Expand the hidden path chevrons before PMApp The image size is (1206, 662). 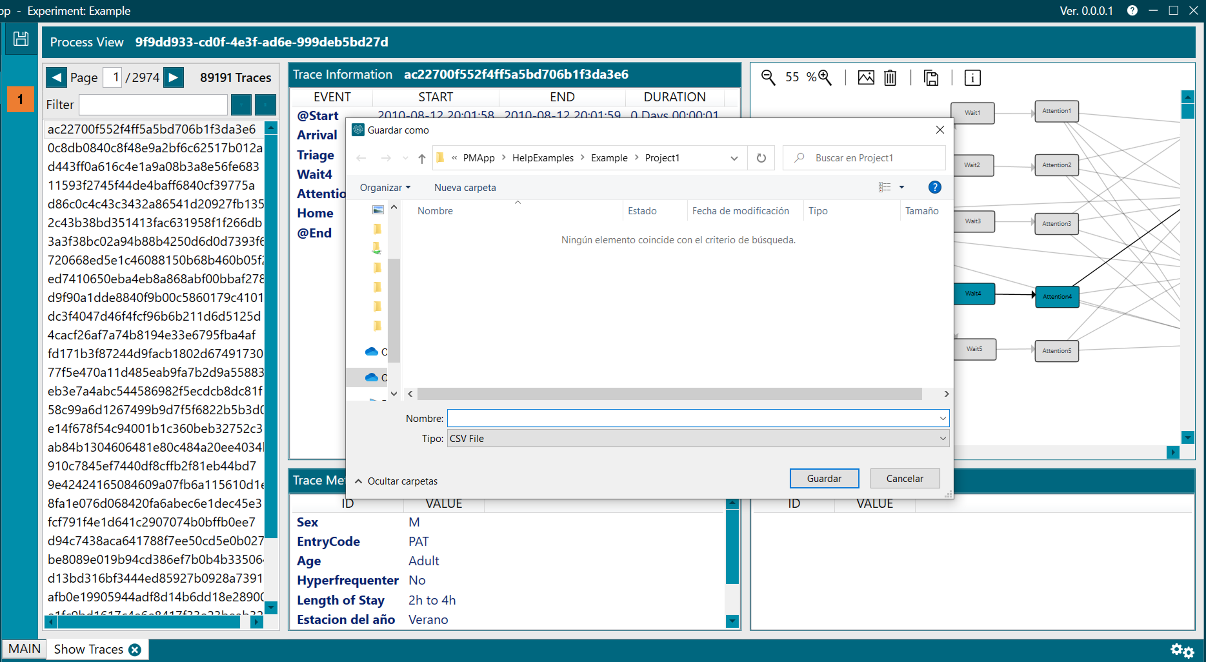pos(454,158)
